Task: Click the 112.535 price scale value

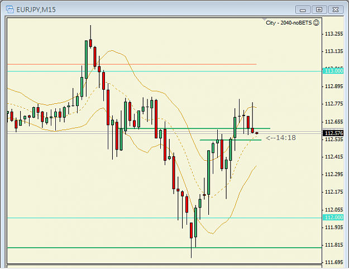Action: pyautogui.click(x=334, y=140)
